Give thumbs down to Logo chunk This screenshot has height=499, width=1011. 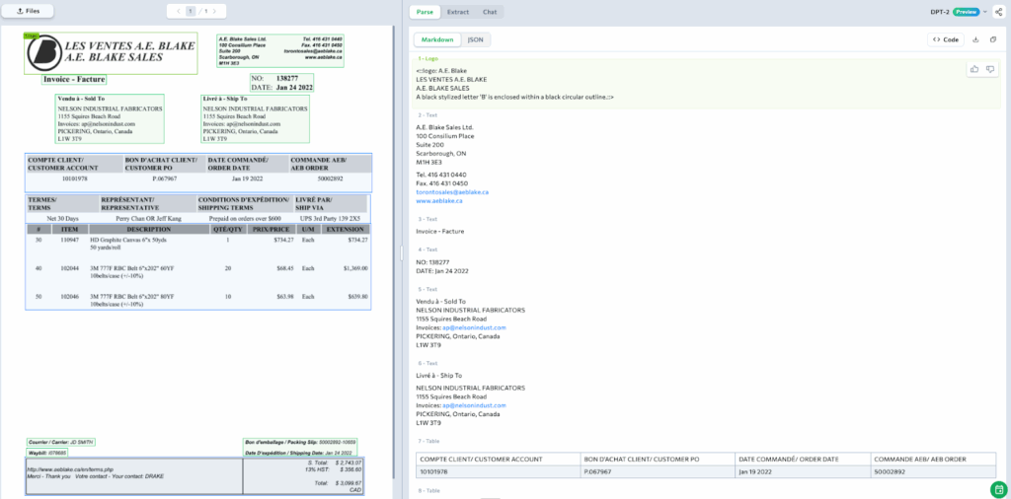point(990,69)
